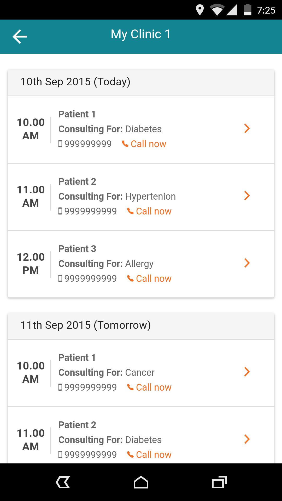
Task: Open details chevron for Hypertenion appointment
Action: (247, 196)
